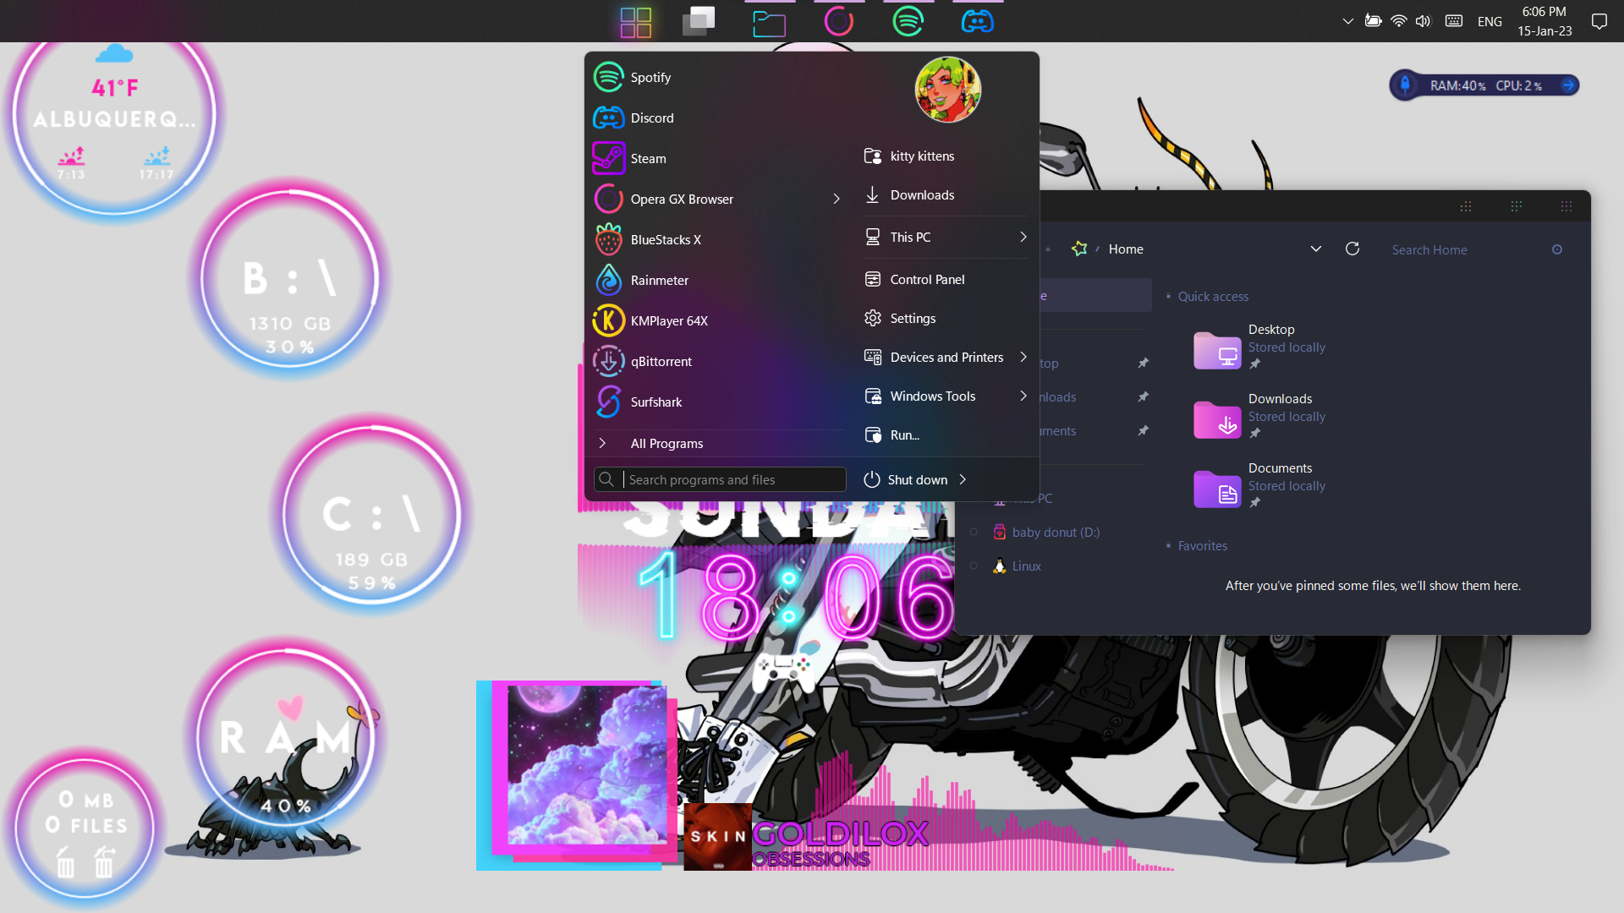Open the Desktop folder in Quick access
1624x913 pixels.
pos(1259,347)
